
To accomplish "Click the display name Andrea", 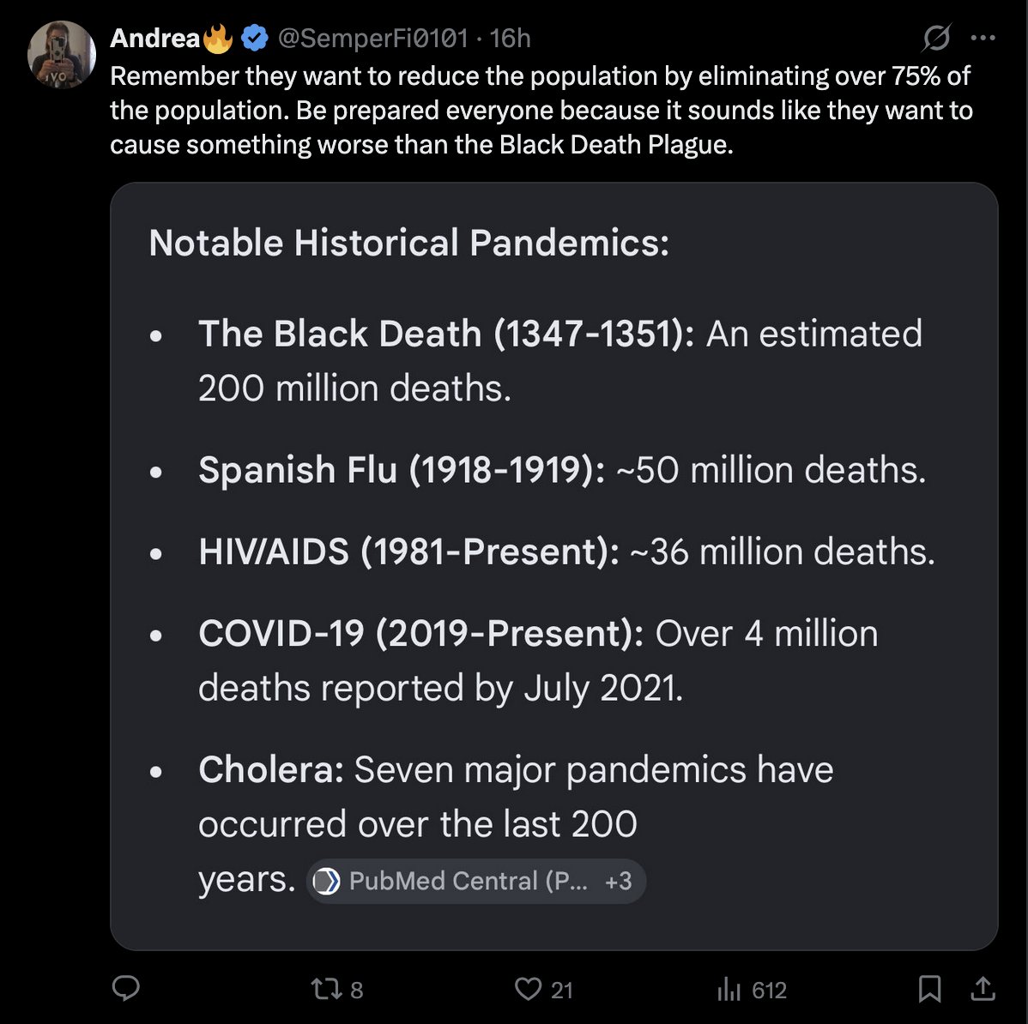I will pyautogui.click(x=154, y=38).
